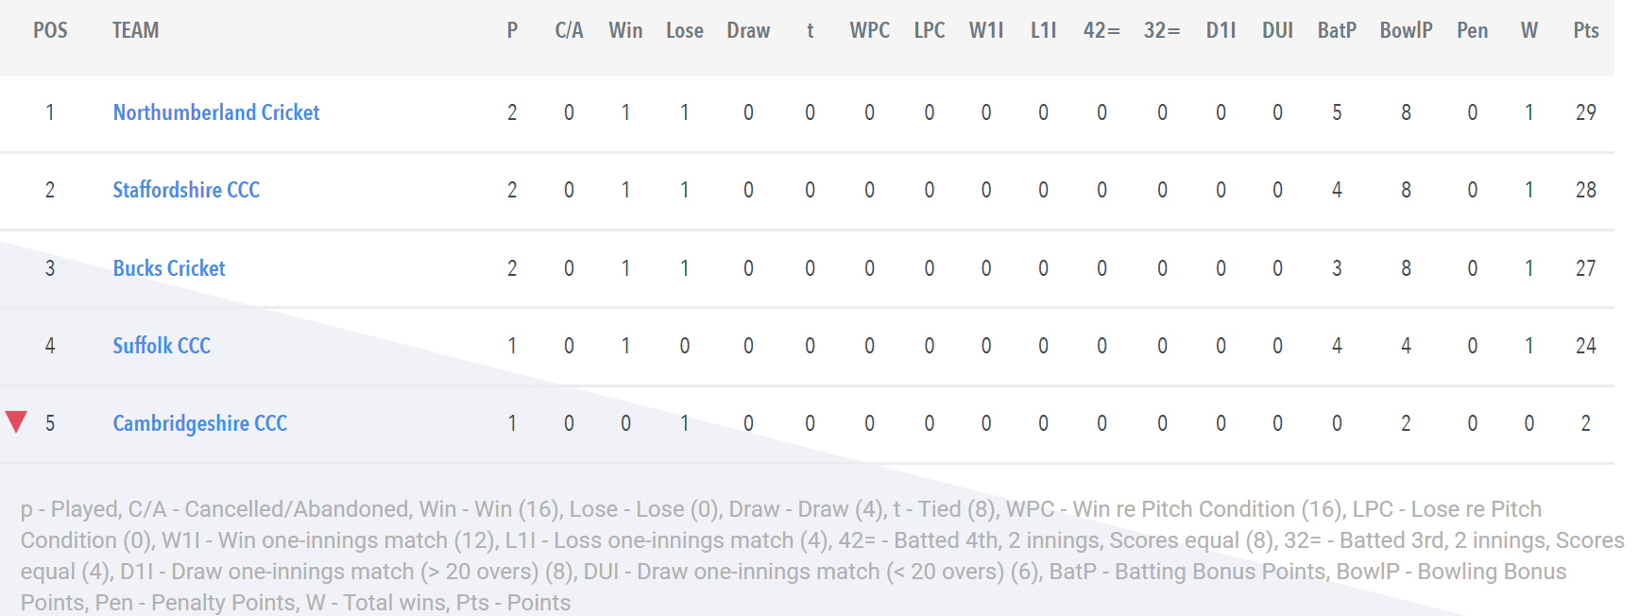
Task: Select the BowlP column header
Action: coord(1406,30)
